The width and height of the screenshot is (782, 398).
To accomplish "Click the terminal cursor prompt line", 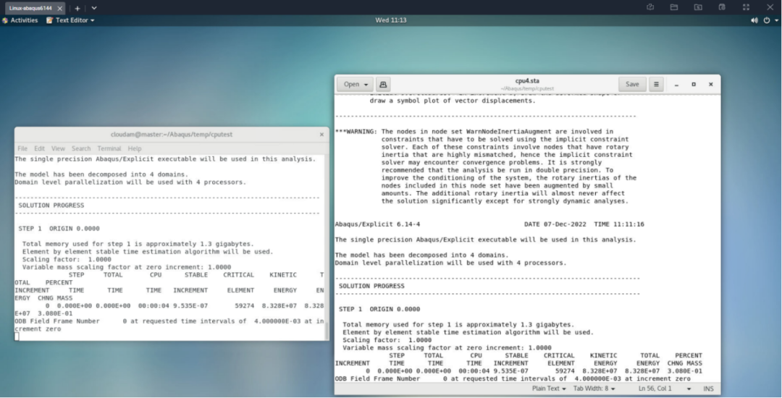I will pos(17,336).
